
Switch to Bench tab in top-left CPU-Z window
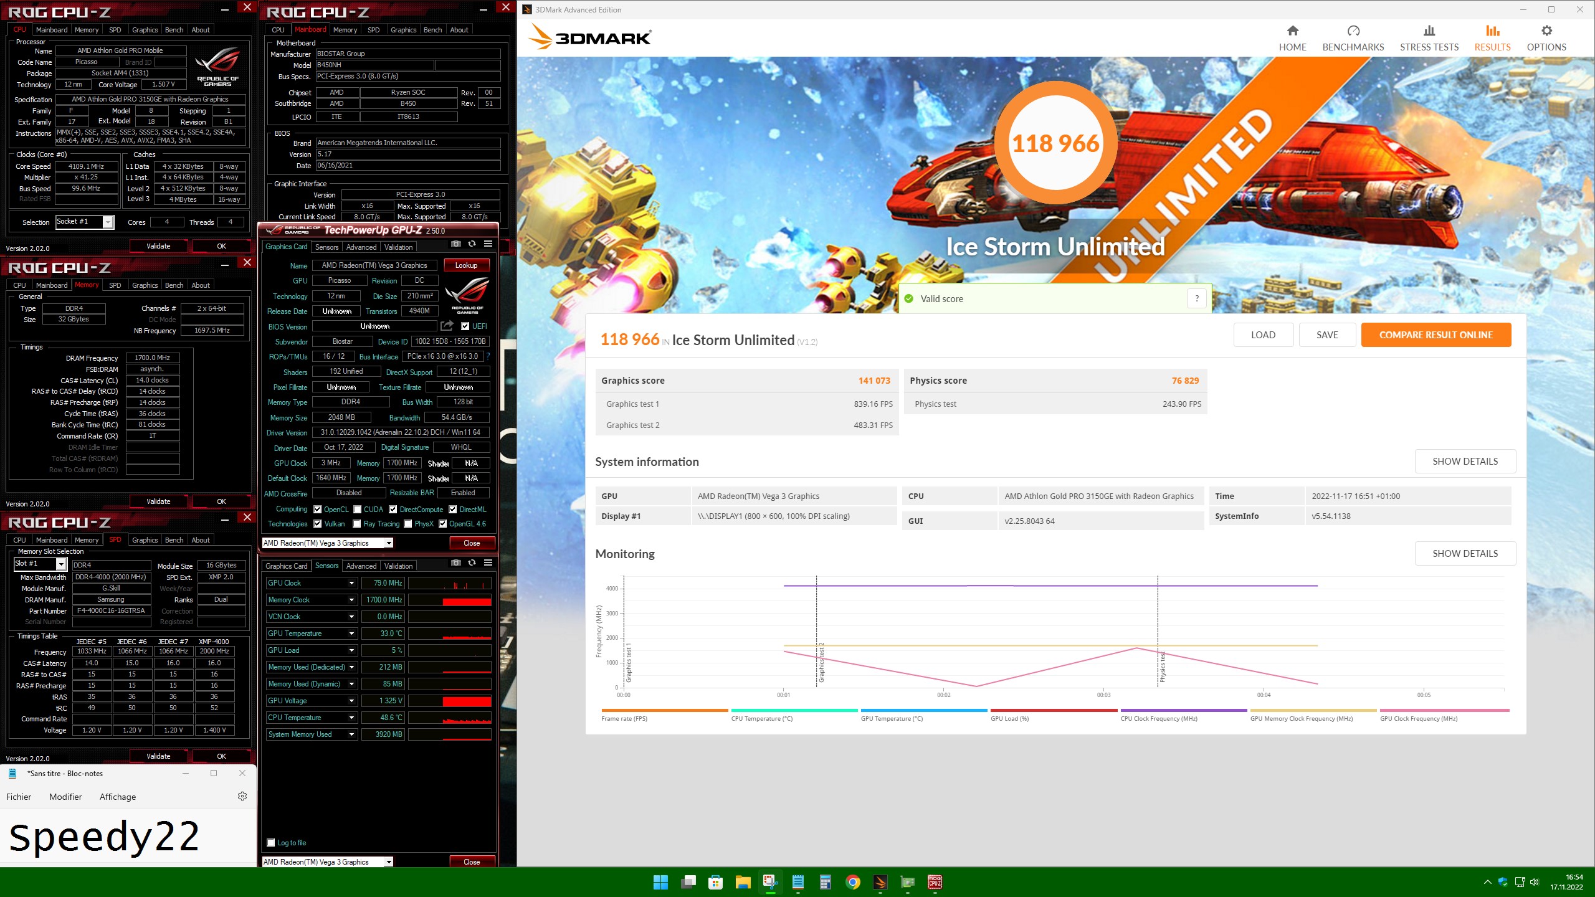[x=174, y=30]
